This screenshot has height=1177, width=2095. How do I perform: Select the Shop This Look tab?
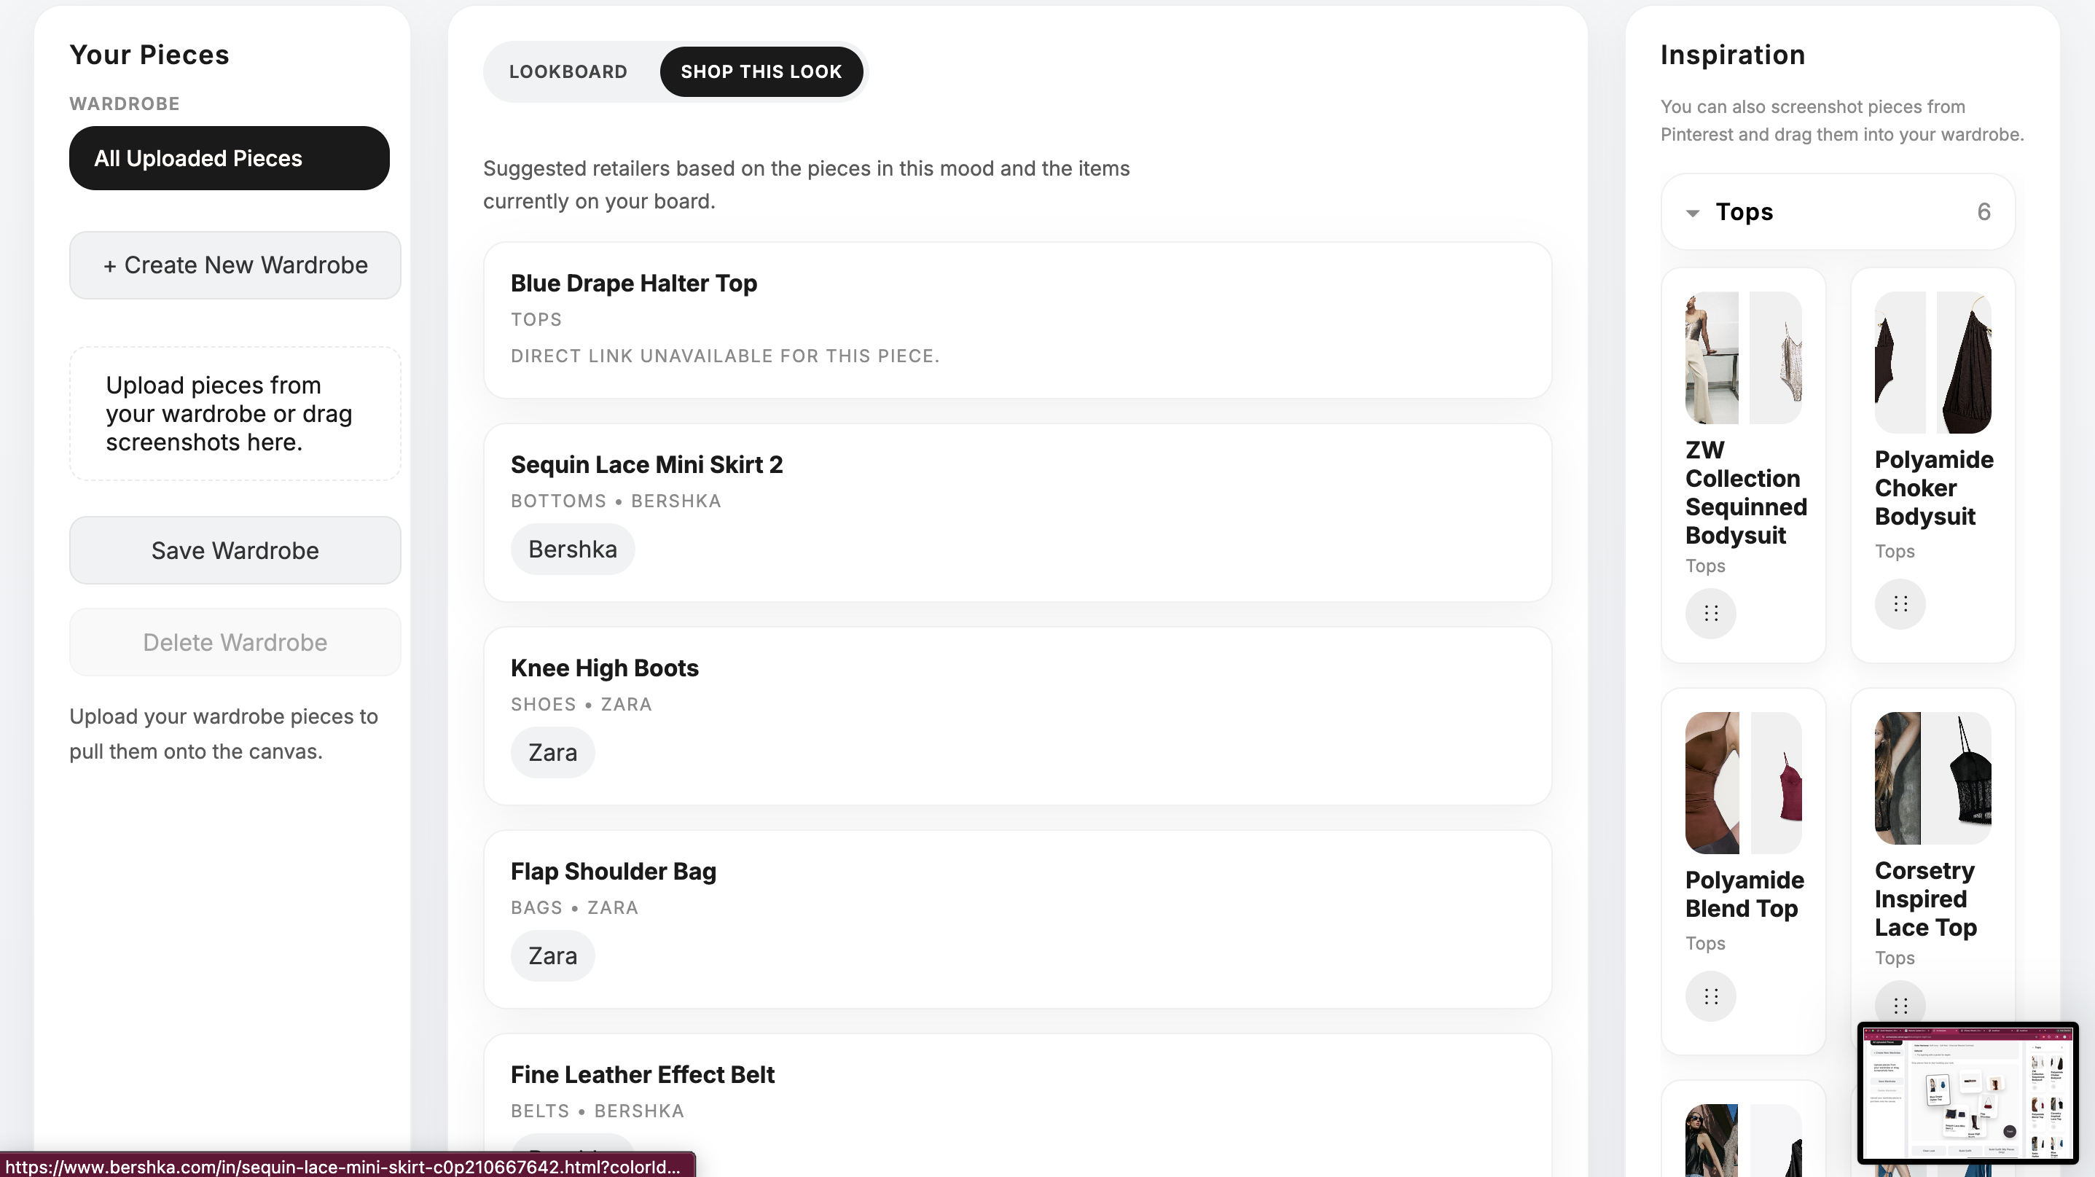[x=761, y=71]
